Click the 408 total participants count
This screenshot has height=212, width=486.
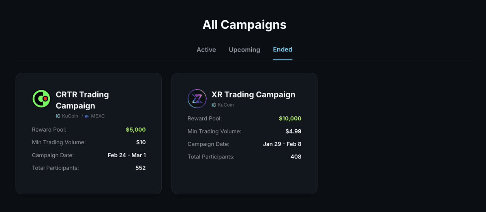point(296,156)
